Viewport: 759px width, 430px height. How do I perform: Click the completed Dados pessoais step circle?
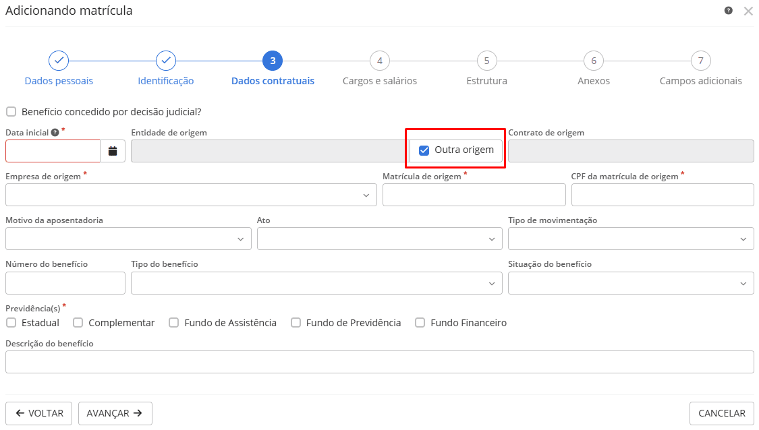click(59, 61)
